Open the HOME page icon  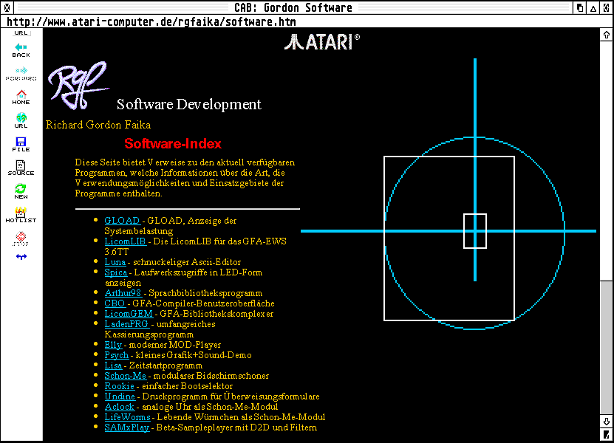[x=21, y=97]
